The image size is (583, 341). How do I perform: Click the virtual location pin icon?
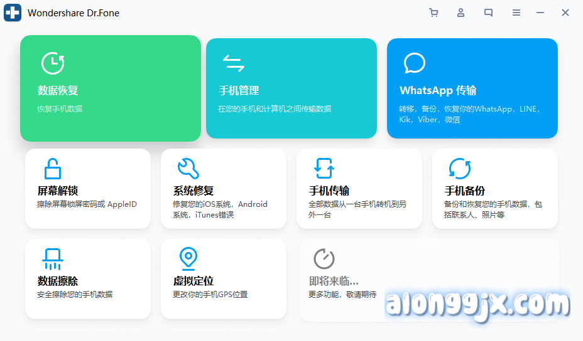(x=188, y=258)
